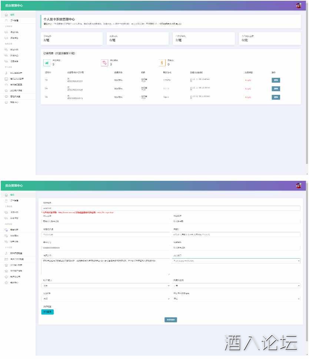Click the 首页 home icon in dashboard sidebar

[6, 15]
